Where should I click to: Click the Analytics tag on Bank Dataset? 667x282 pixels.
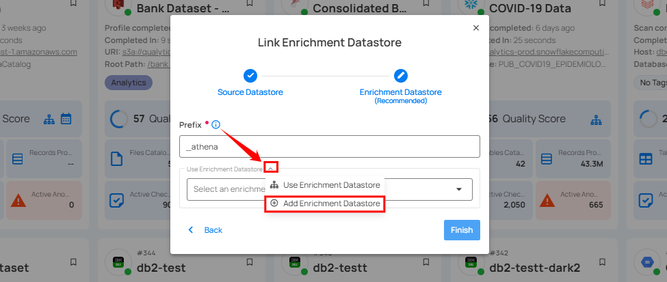(x=129, y=83)
